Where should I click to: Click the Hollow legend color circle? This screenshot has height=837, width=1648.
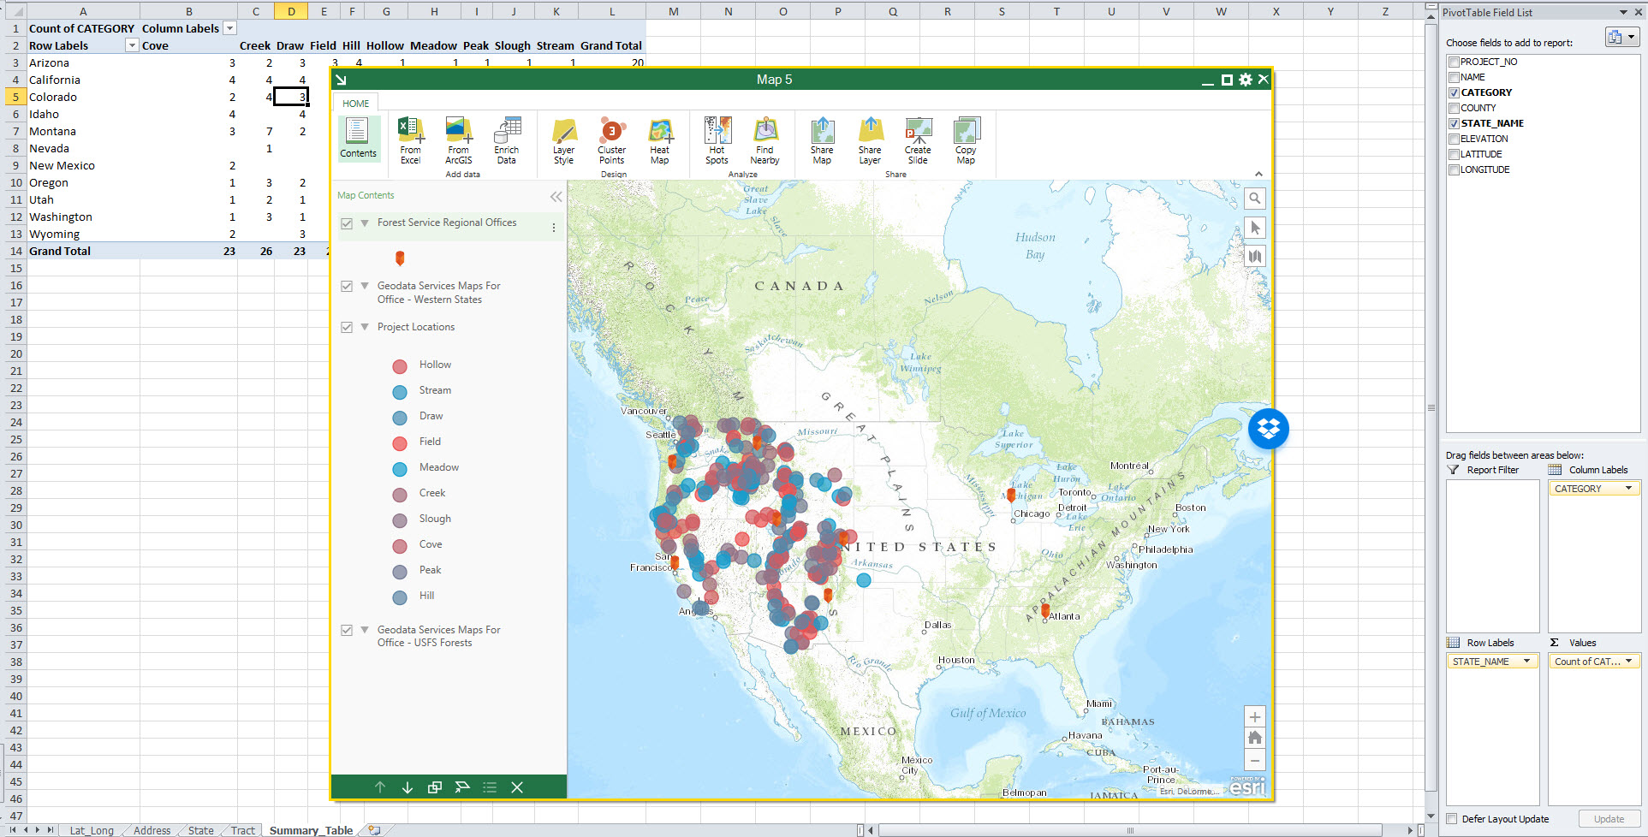(400, 366)
